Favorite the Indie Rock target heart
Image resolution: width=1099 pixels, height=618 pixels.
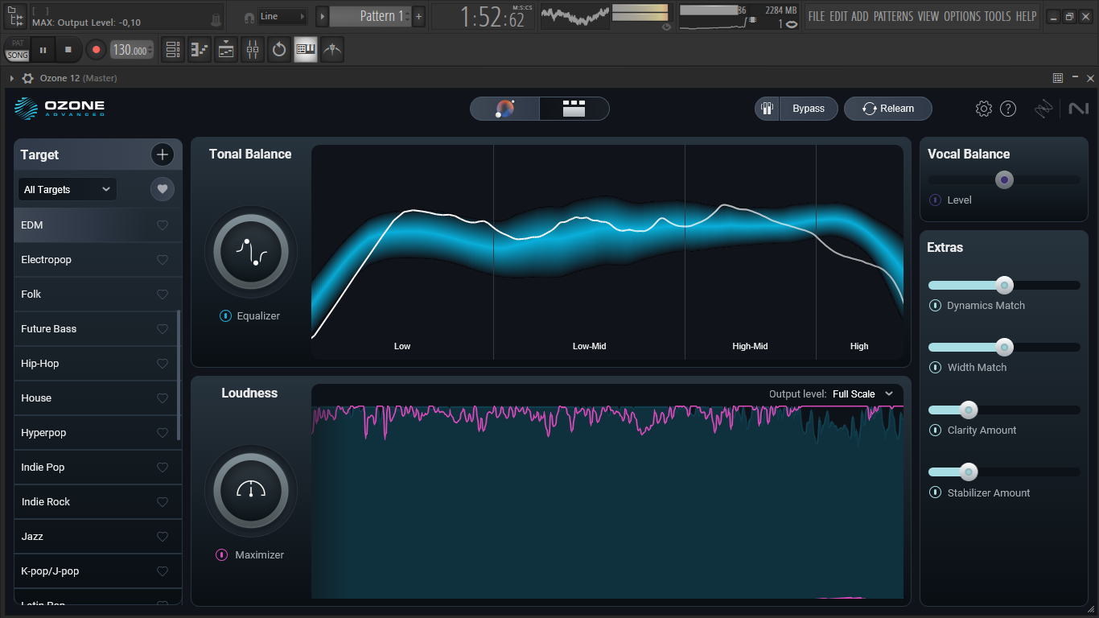point(163,502)
